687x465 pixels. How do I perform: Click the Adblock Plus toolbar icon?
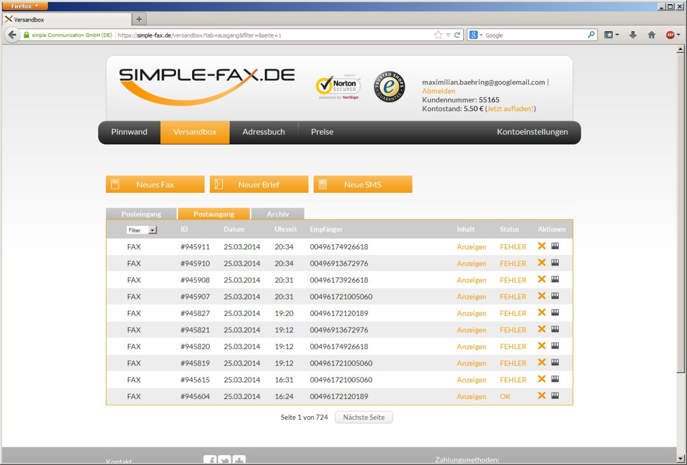[670, 35]
